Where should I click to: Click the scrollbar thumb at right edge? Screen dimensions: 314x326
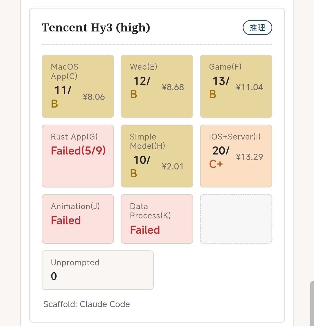click(312, 304)
